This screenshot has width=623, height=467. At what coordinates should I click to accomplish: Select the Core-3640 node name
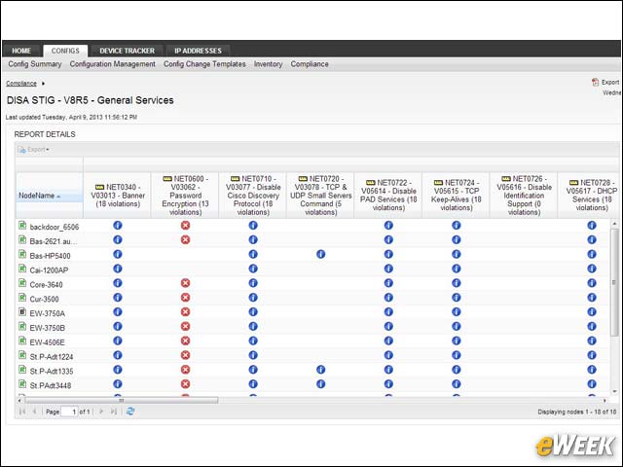(46, 285)
